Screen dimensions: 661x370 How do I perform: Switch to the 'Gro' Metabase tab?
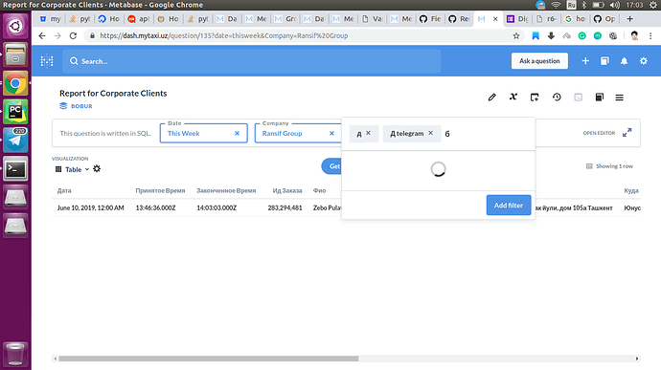(x=285, y=19)
